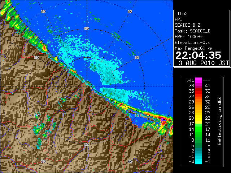The width and height of the screenshot is (231, 173).
Task: Select the "---" legend upper-bound entry
Action: (x=206, y=80)
